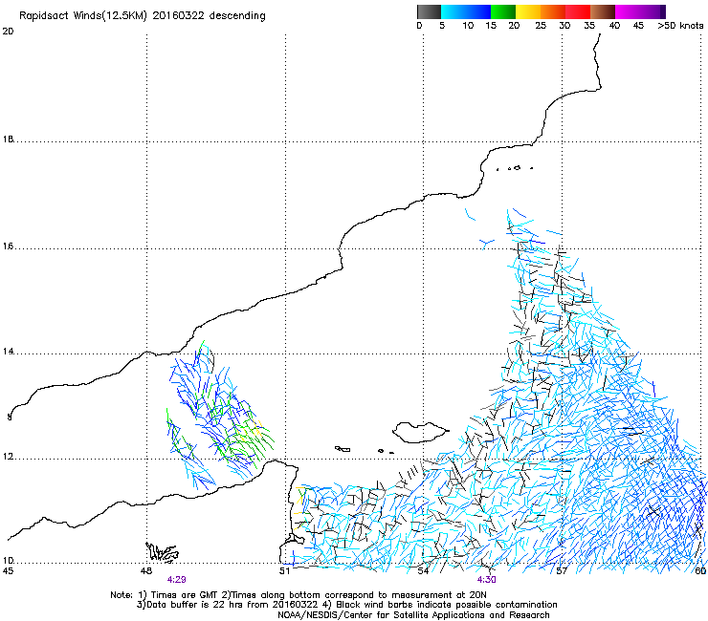Click the small island cluster near 17.5N

pos(515,168)
